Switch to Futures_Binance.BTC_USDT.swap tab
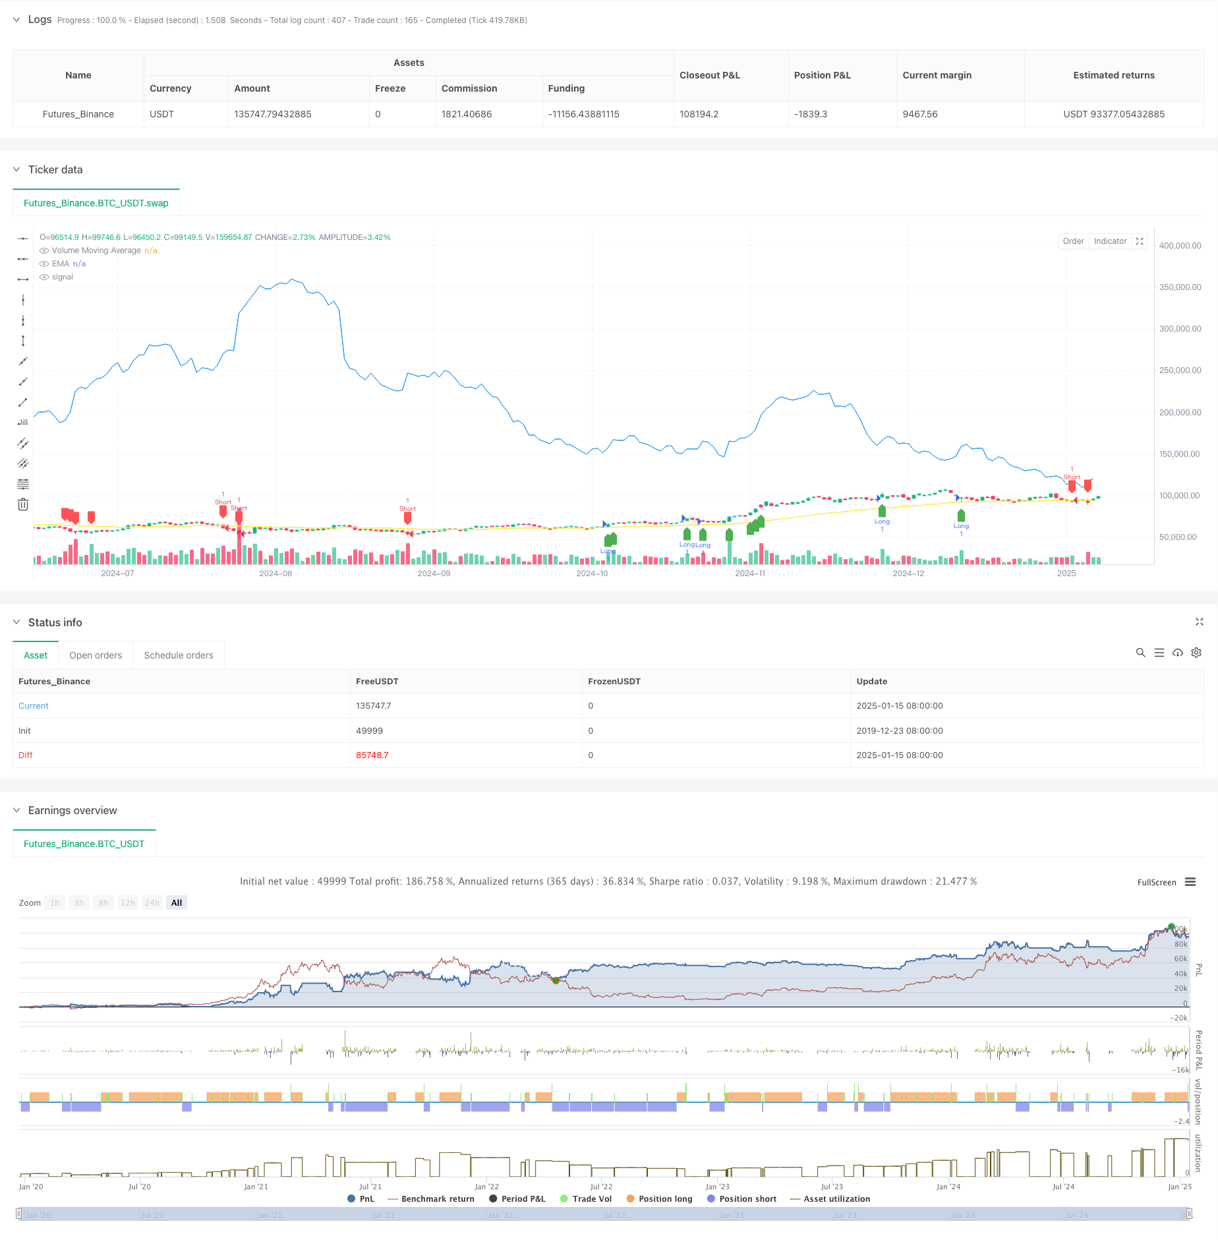 click(x=96, y=203)
